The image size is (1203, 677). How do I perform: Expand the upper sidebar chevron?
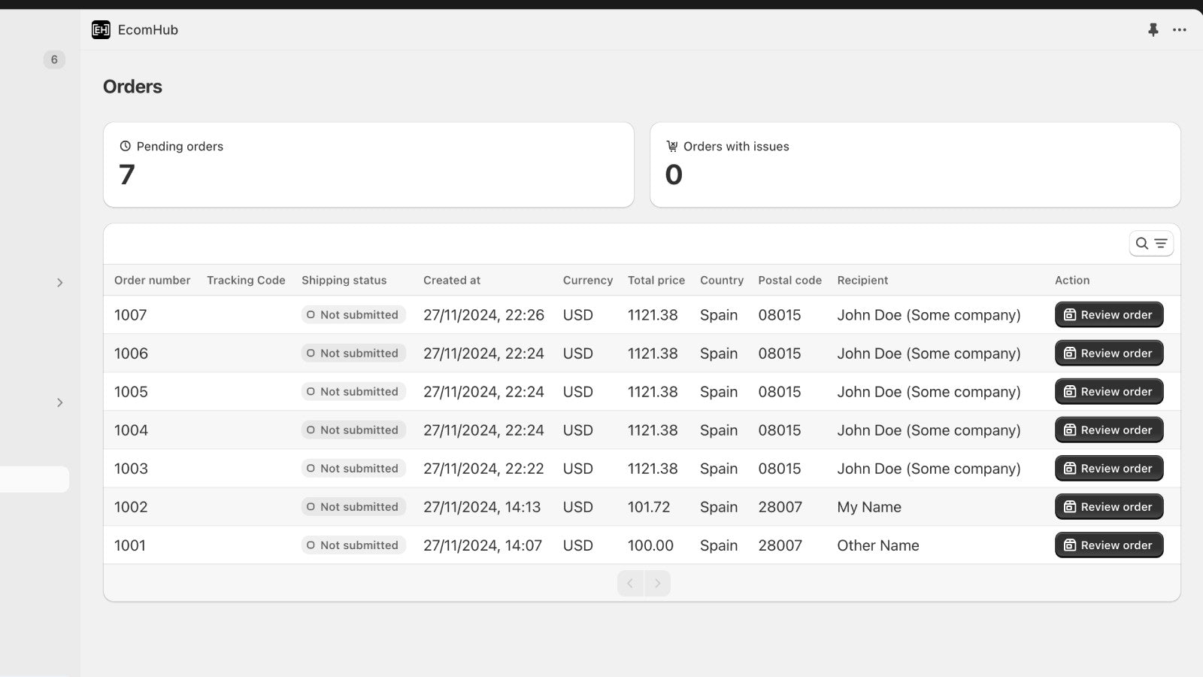coord(60,283)
